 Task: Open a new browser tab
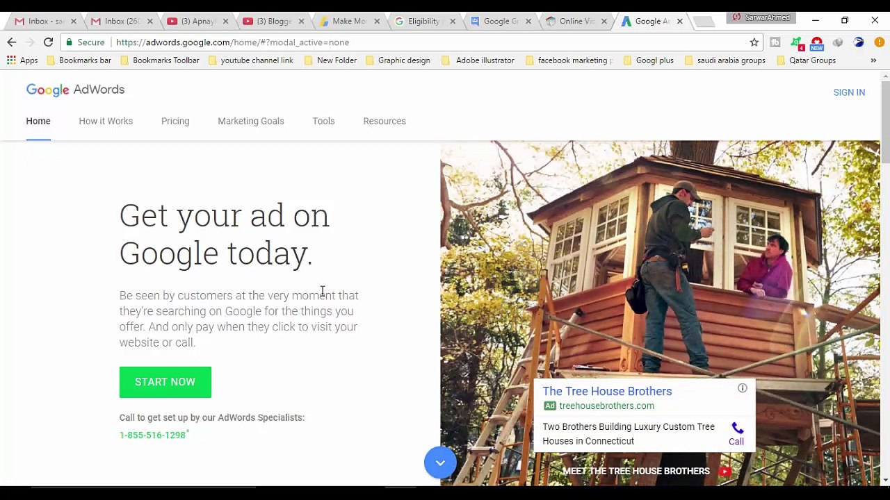(x=704, y=22)
